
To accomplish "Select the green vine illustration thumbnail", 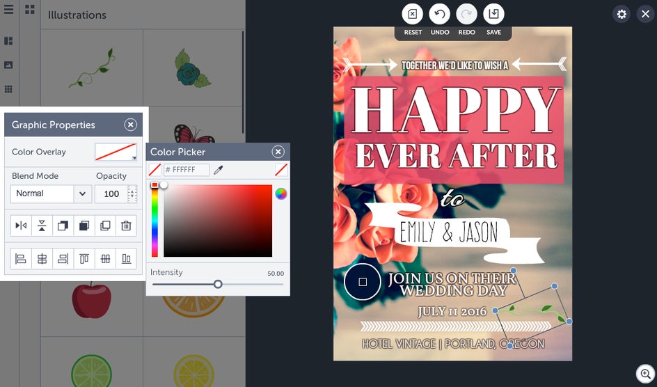I will pyautogui.click(x=92, y=68).
